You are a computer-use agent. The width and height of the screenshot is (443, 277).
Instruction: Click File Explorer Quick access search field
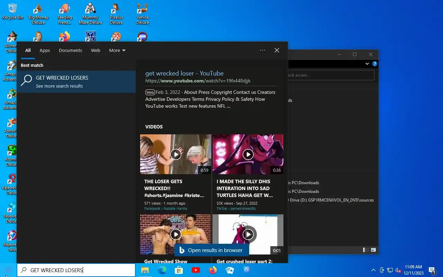(x=331, y=75)
